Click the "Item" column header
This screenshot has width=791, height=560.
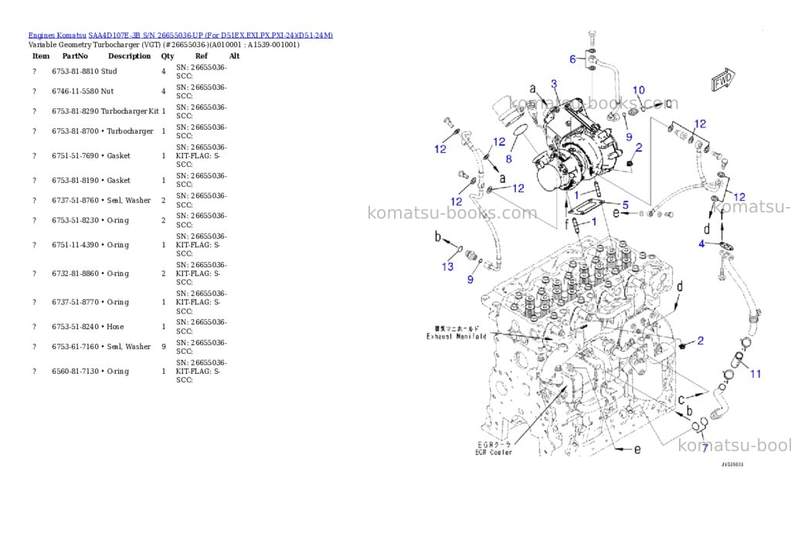pos(41,56)
